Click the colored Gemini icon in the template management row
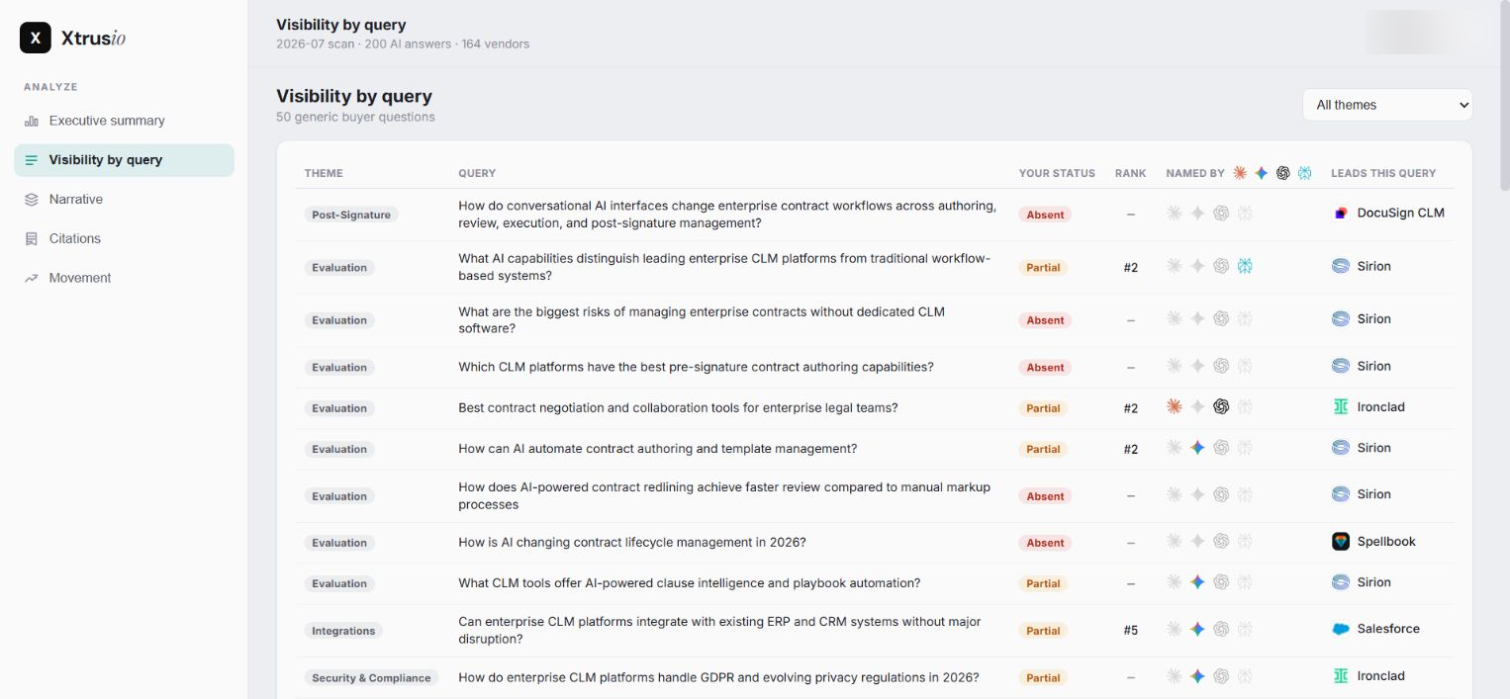The width and height of the screenshot is (1510, 699). tap(1197, 448)
